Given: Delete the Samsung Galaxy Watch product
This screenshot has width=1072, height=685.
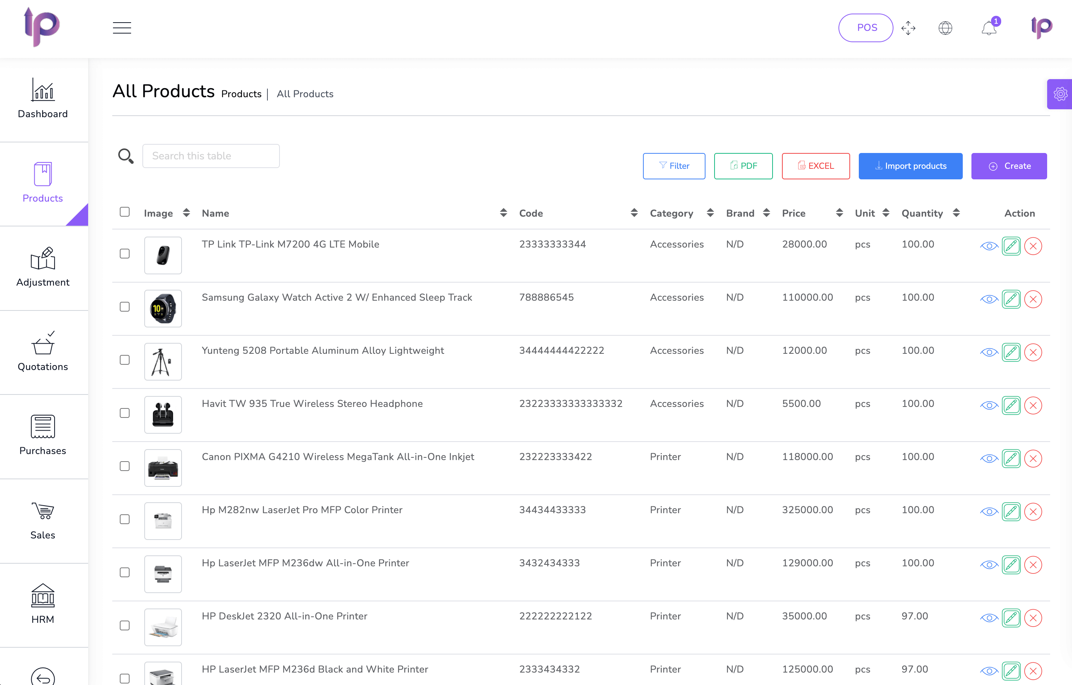Looking at the screenshot, I should (1033, 299).
